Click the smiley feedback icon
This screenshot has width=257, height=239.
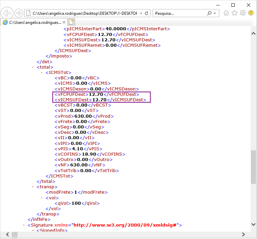[x=251, y=13]
